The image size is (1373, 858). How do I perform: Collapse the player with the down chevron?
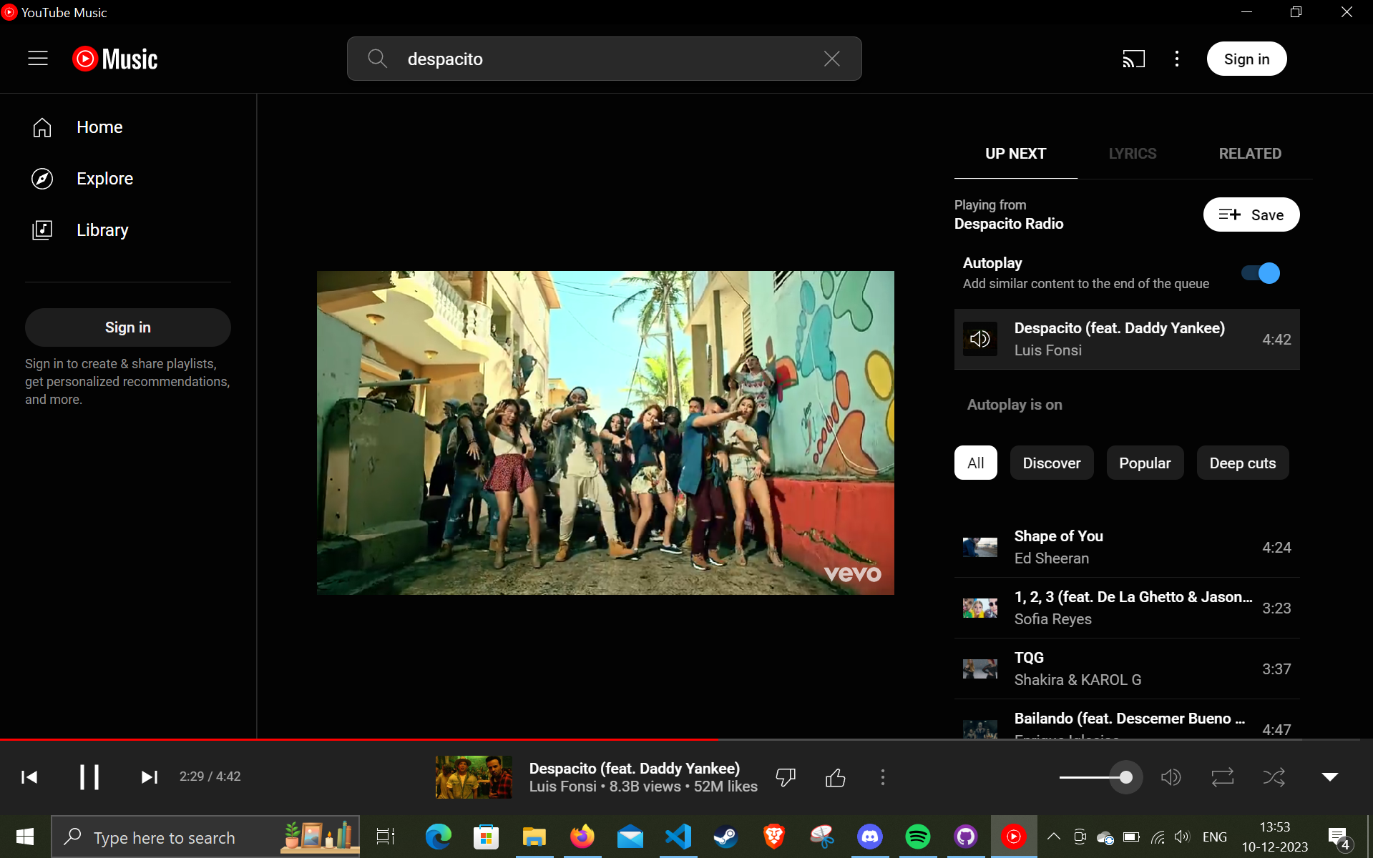coord(1330,776)
